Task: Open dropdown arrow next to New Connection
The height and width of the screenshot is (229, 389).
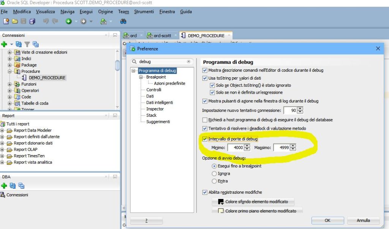Action: click(x=11, y=44)
